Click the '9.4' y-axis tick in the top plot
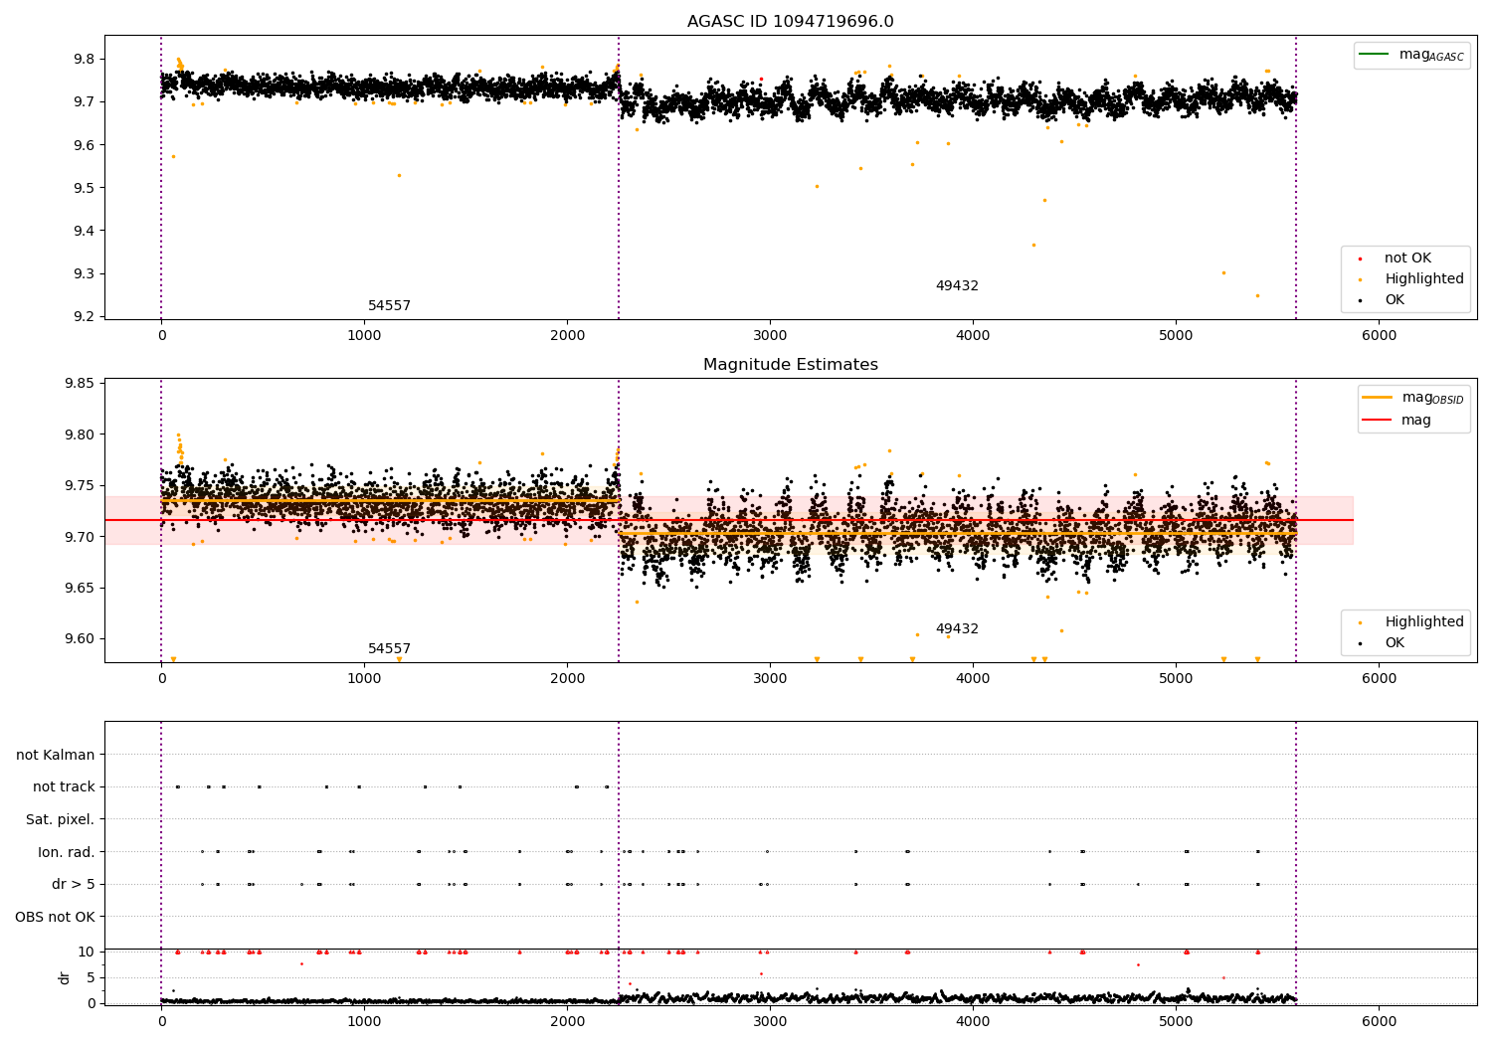 tap(85, 231)
